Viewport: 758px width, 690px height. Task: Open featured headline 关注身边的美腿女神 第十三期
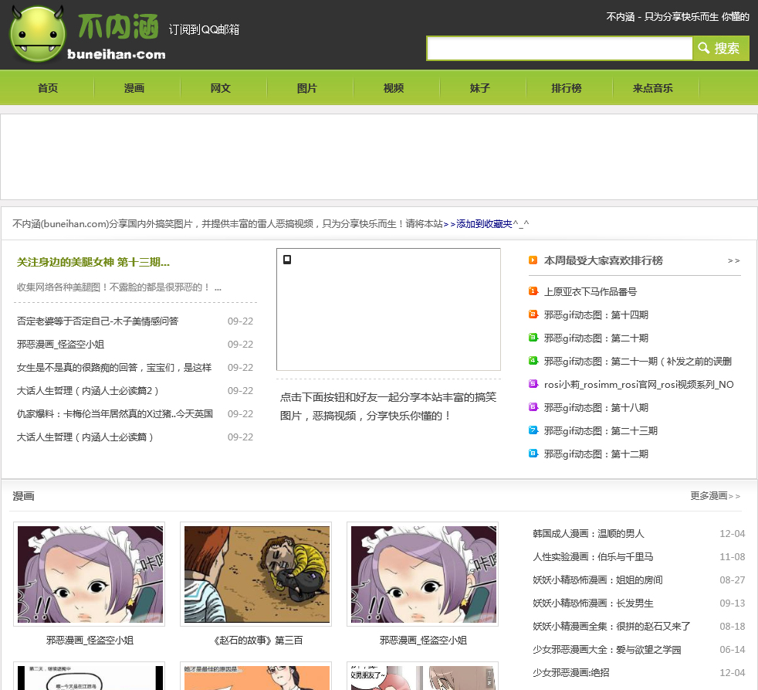[93, 262]
